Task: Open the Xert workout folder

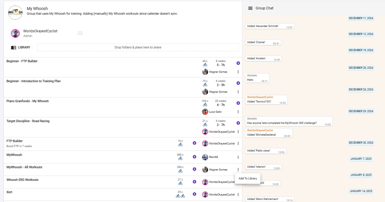Action: [9, 192]
